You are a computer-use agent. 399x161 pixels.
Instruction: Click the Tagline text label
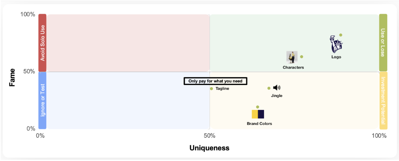pyautogui.click(x=222, y=89)
